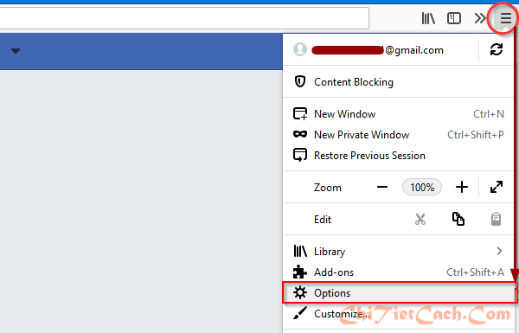This screenshot has height=333, width=519.
Task: Click inside the address bar field
Action: point(183,18)
